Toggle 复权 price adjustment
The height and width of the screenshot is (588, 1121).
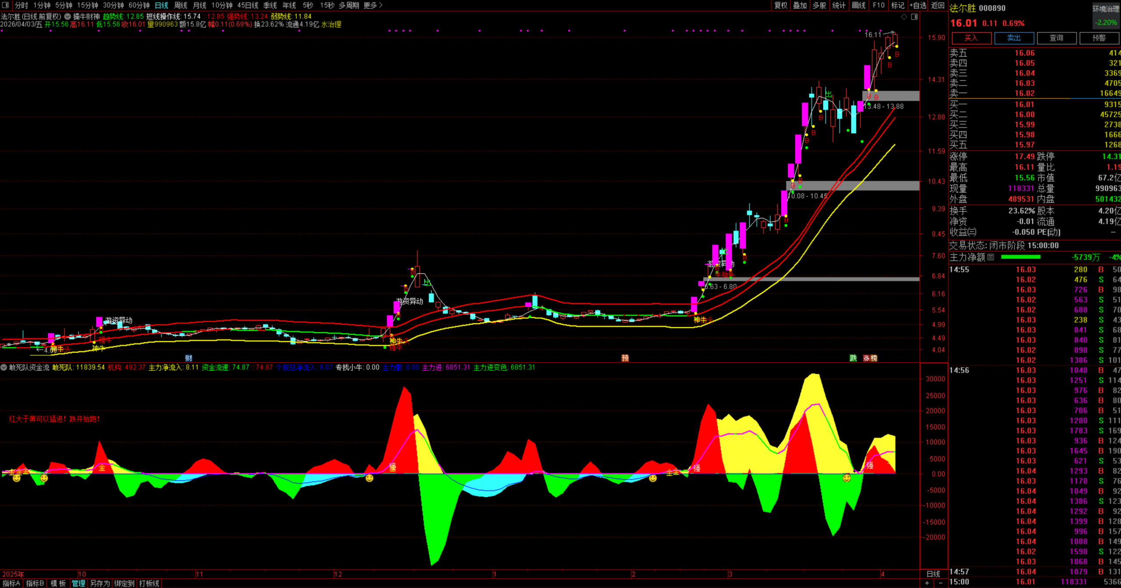tap(781, 5)
